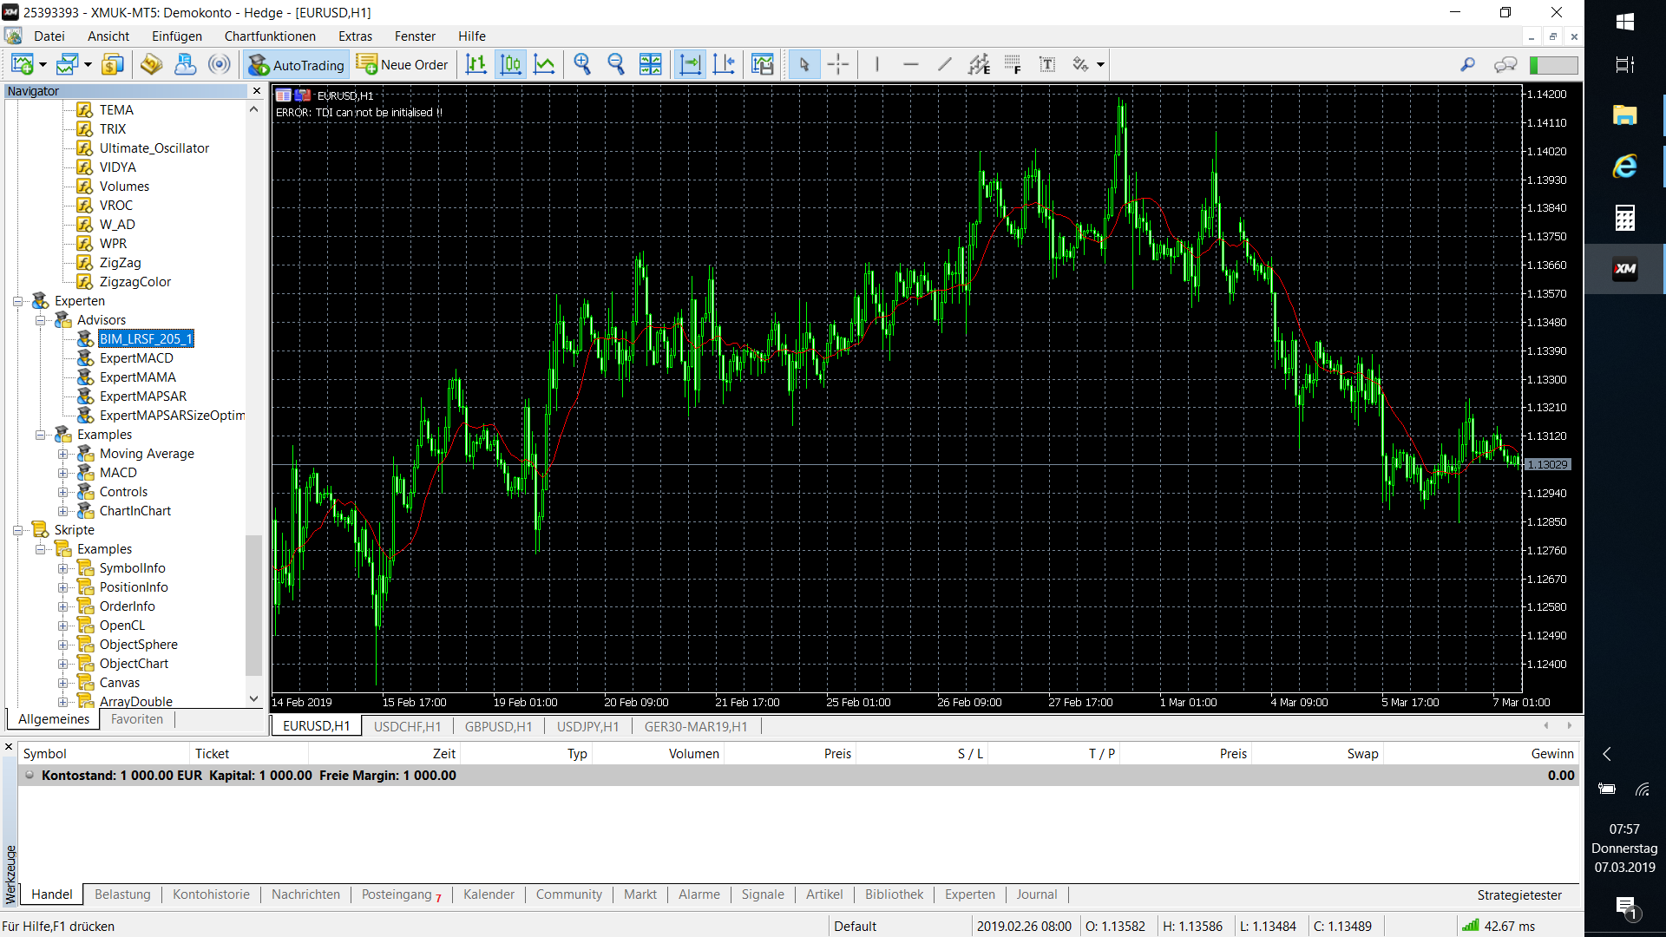Open the Kontohistorie tab
Screen dimensions: 1666x937
pyautogui.click(x=211, y=894)
